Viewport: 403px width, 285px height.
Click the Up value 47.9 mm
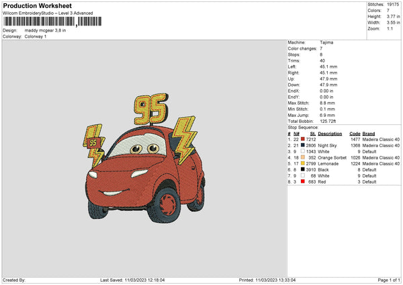(x=328, y=79)
